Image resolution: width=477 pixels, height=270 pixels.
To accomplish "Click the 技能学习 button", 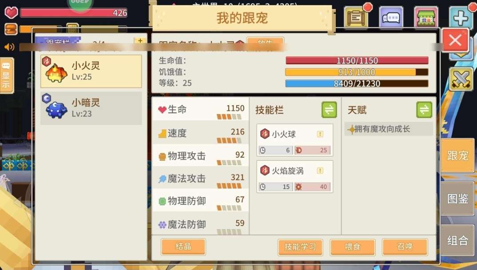I will click(x=300, y=247).
